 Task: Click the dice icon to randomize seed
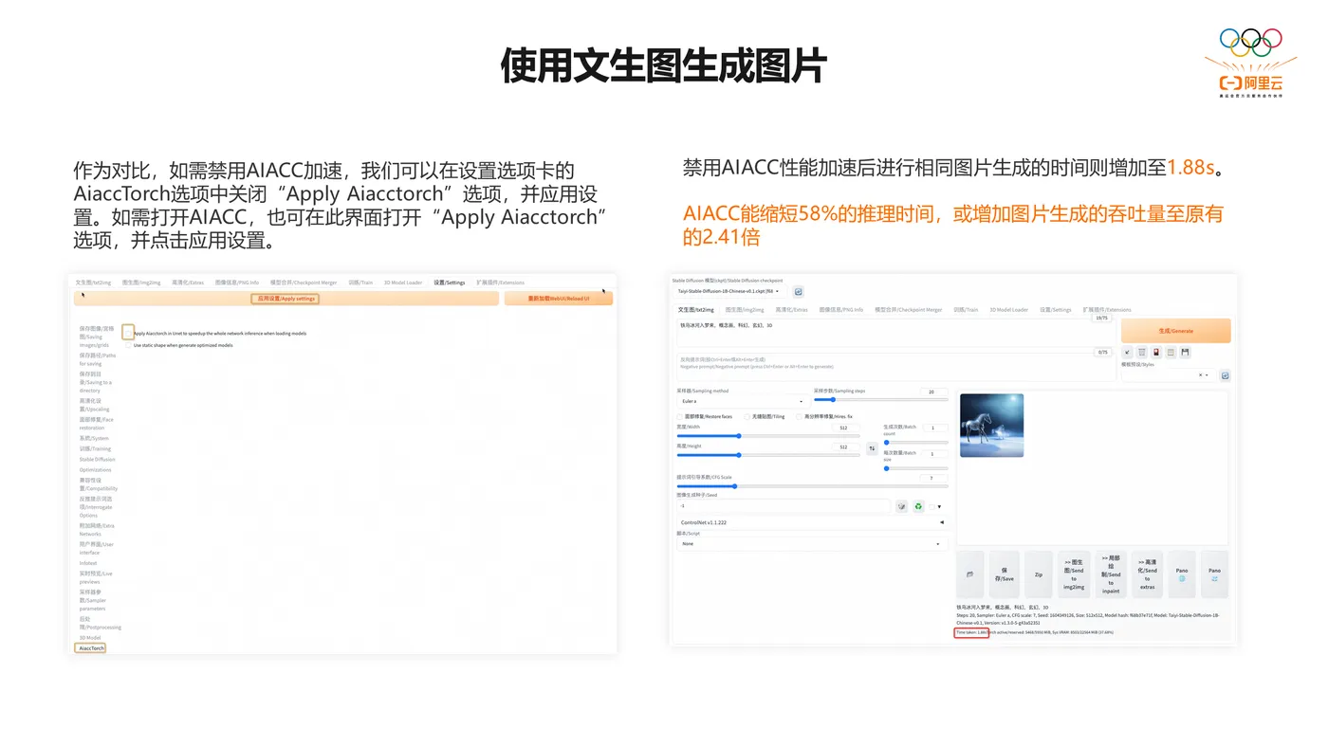pos(901,506)
